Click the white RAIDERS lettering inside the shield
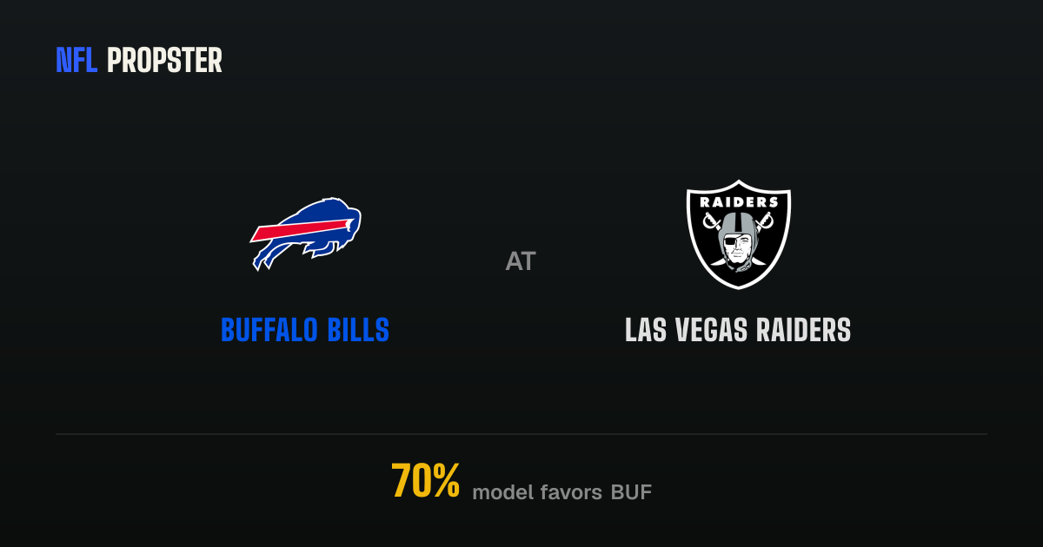1043x547 pixels. click(x=739, y=202)
